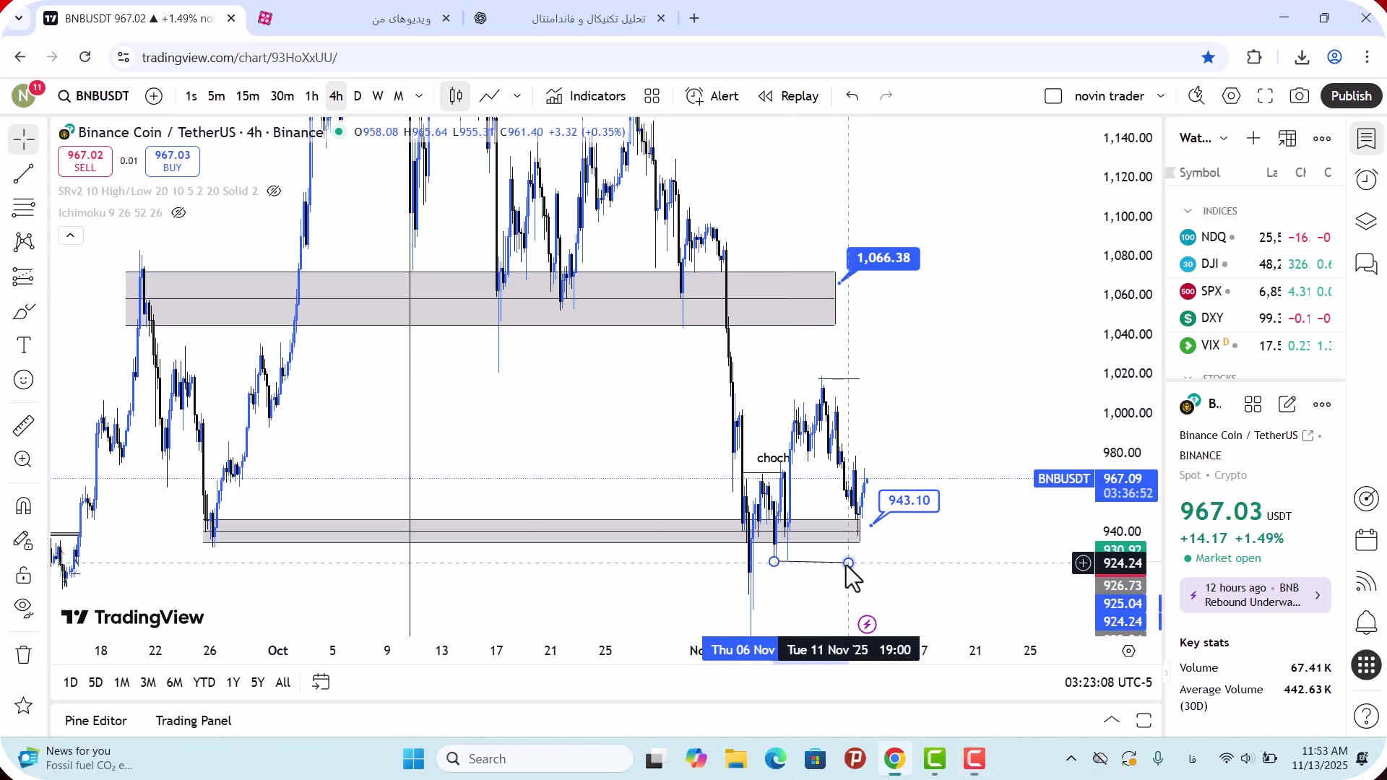
Task: Undo the last chart action
Action: coord(852,96)
